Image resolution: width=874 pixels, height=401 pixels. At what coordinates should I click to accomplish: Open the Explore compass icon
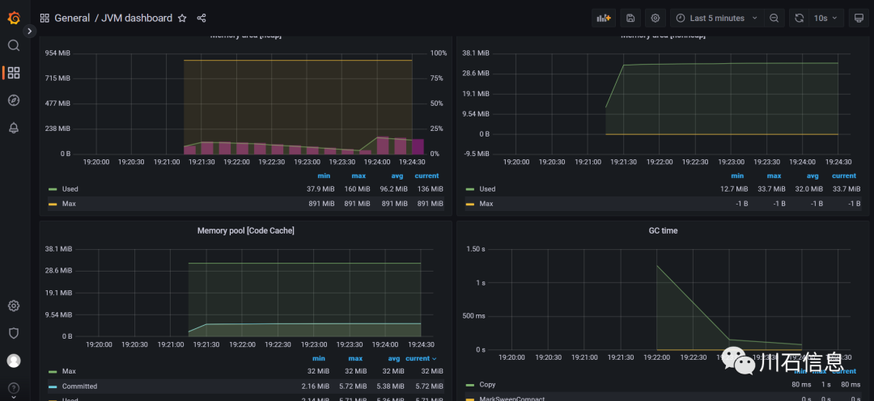[14, 100]
